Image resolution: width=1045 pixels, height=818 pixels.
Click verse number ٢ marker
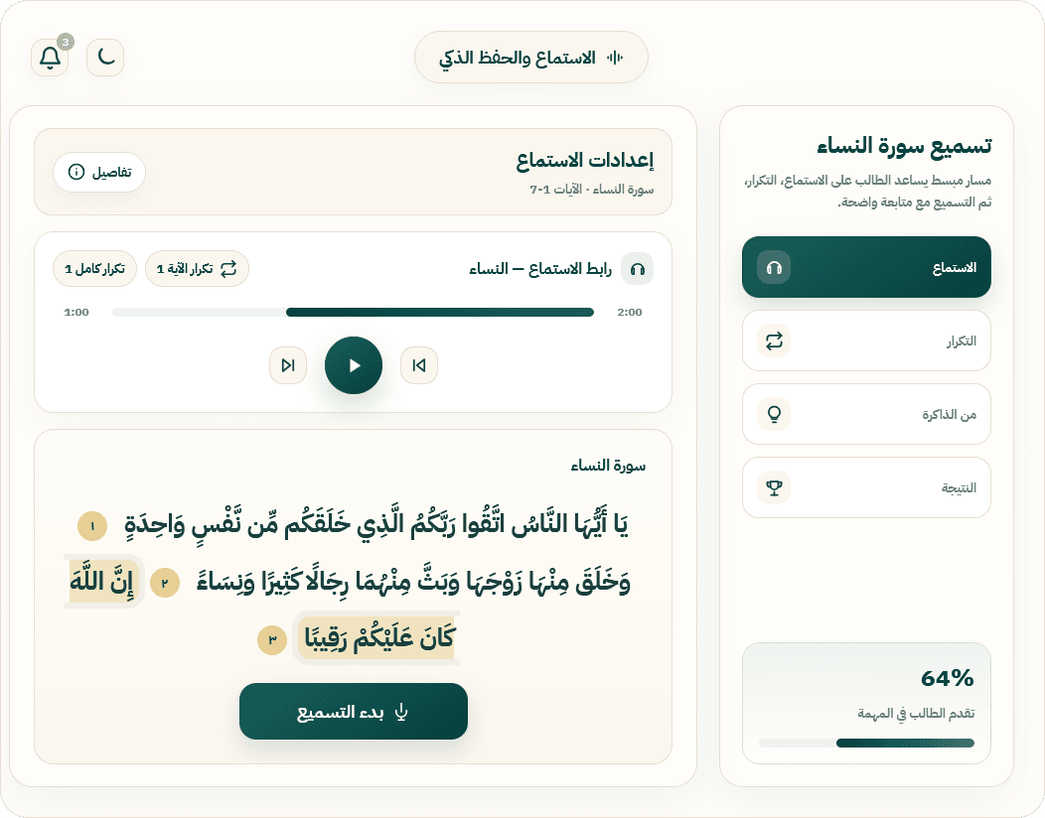(165, 584)
